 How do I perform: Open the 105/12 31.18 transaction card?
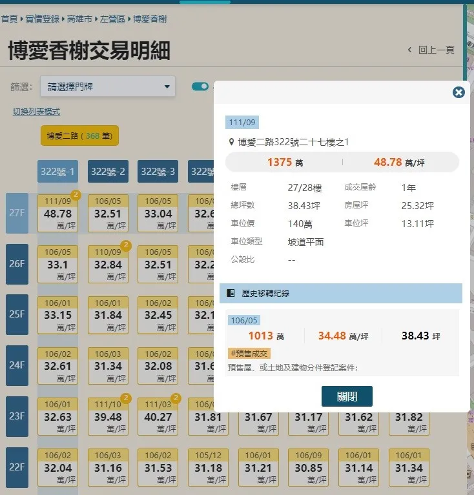(x=208, y=467)
